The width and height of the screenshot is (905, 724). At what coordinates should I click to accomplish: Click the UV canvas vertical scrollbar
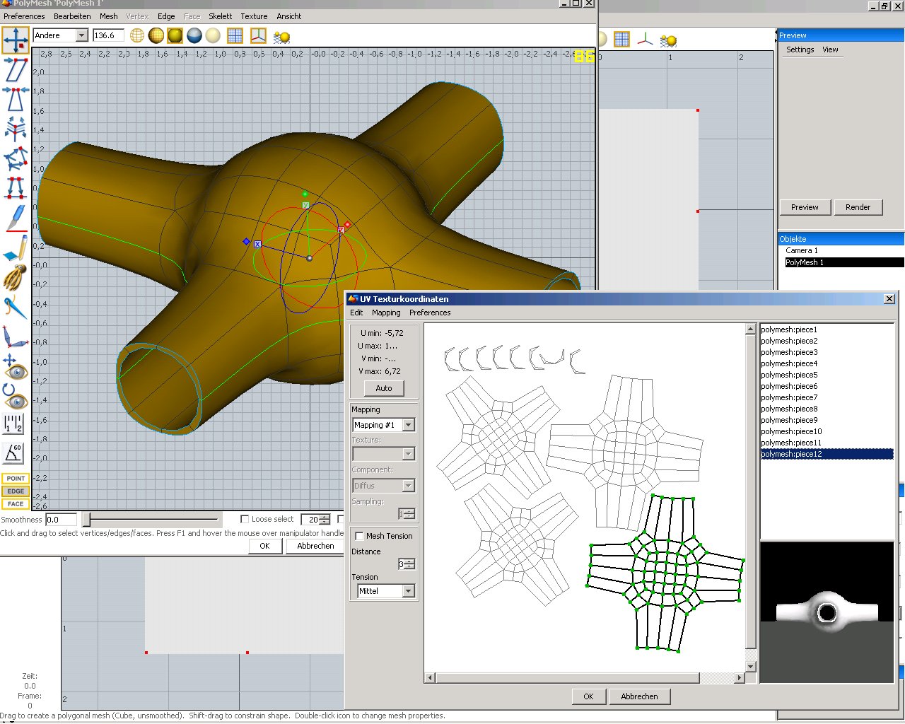coord(751,498)
